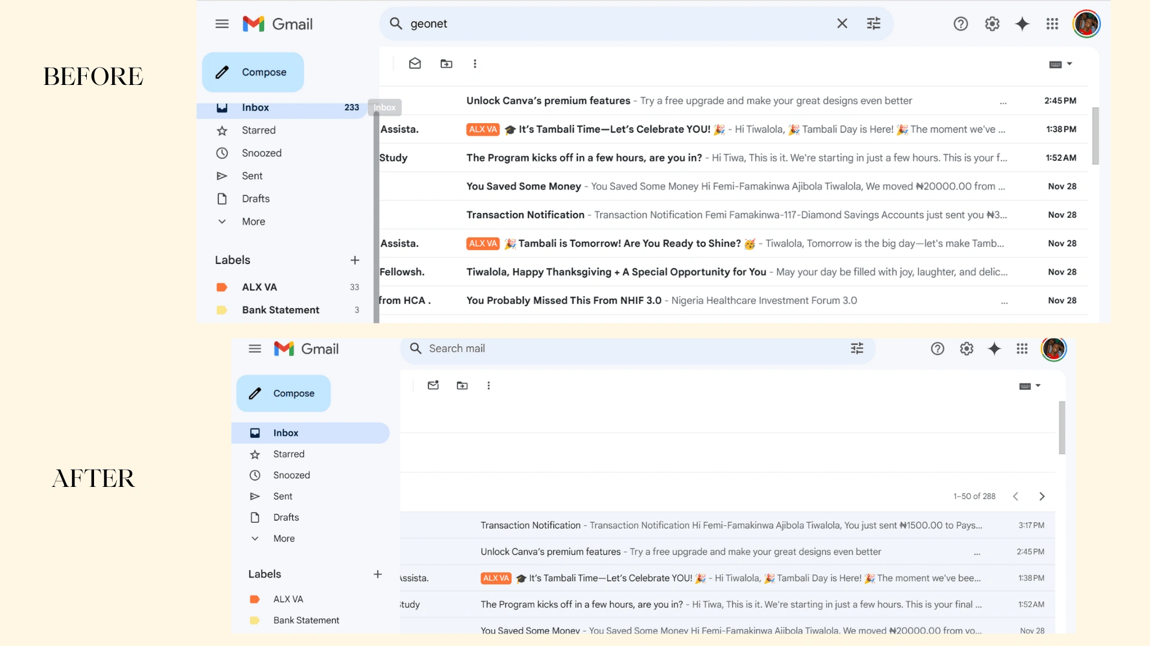Image resolution: width=1150 pixels, height=646 pixels.
Task: Go to the next page of emails using the right arrow
Action: (1042, 496)
